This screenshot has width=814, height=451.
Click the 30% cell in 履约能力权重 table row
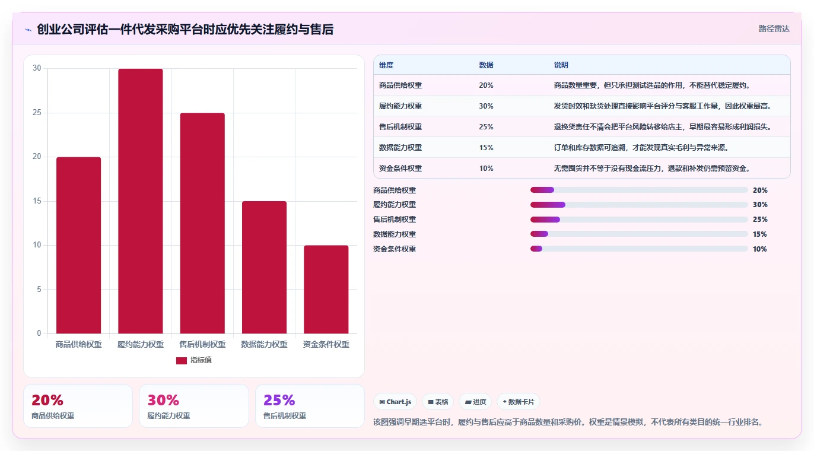486,106
